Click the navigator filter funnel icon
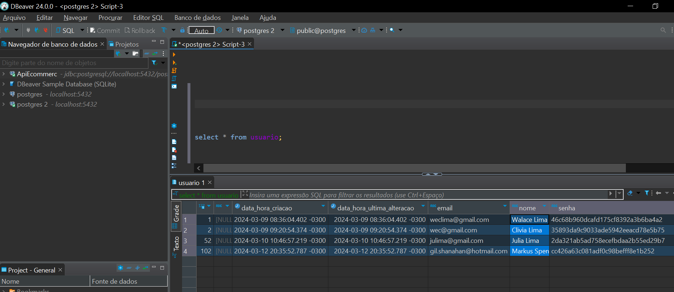Viewport: 674px width, 292px height. tap(154, 63)
